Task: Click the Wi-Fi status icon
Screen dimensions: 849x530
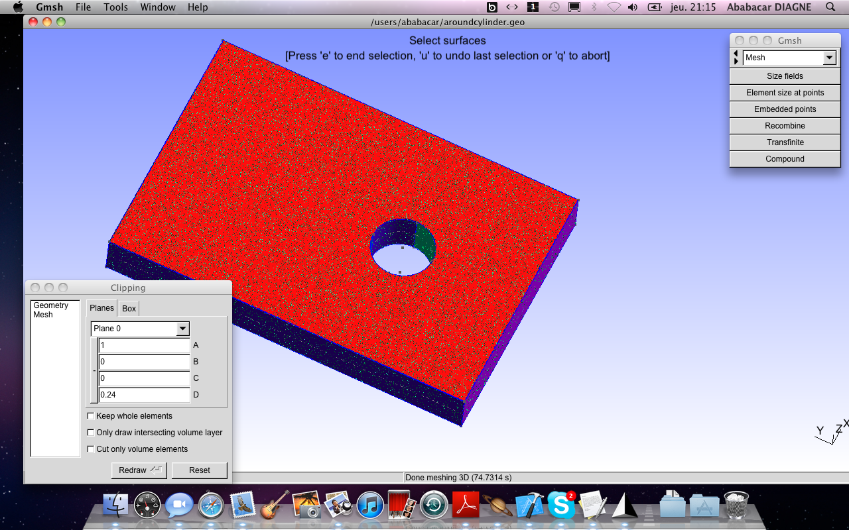Action: [614, 7]
